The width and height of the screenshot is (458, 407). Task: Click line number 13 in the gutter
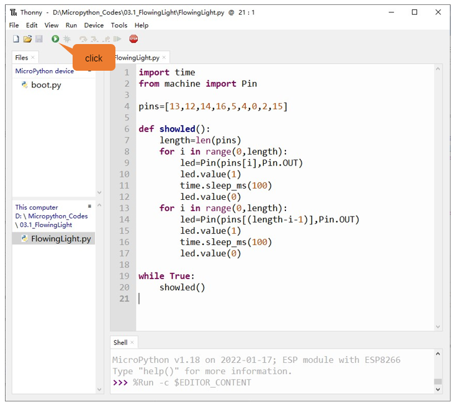124,208
